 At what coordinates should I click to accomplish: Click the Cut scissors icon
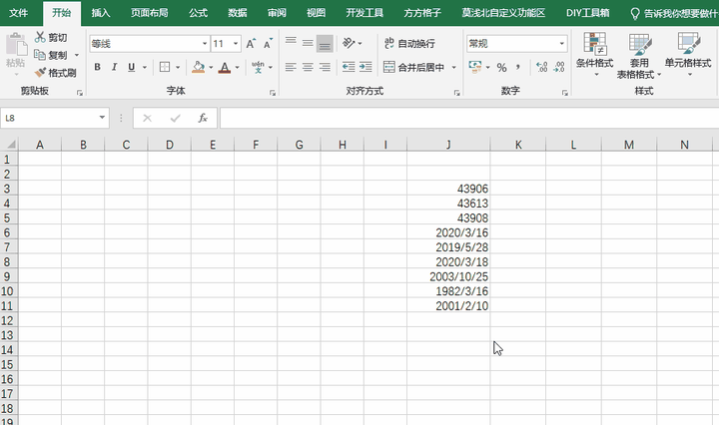click(40, 37)
